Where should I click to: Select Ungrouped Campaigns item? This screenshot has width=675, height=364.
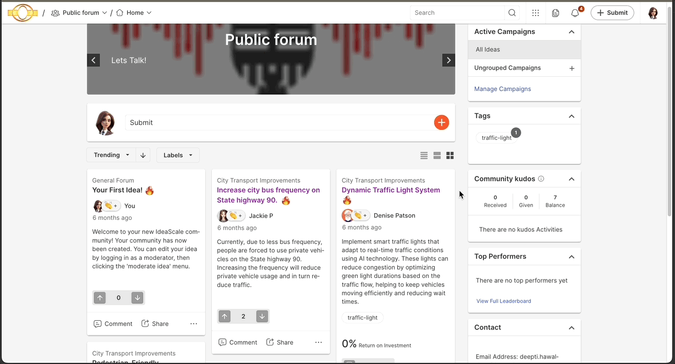(x=508, y=68)
